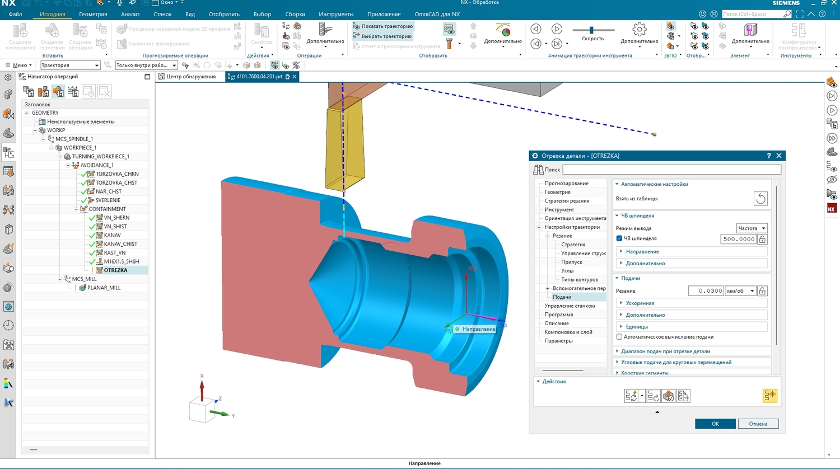Open the Режим вывода Частота dropdown

pyautogui.click(x=751, y=228)
